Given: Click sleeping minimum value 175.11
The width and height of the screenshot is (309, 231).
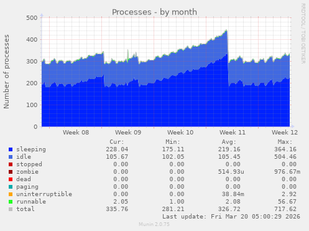Looking at the screenshot, I should 173,149.
